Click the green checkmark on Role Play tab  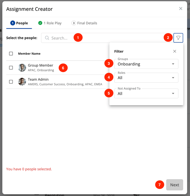coord(40,23)
